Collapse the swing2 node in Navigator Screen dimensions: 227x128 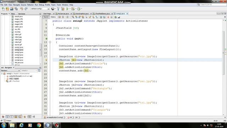[x=2, y=74]
